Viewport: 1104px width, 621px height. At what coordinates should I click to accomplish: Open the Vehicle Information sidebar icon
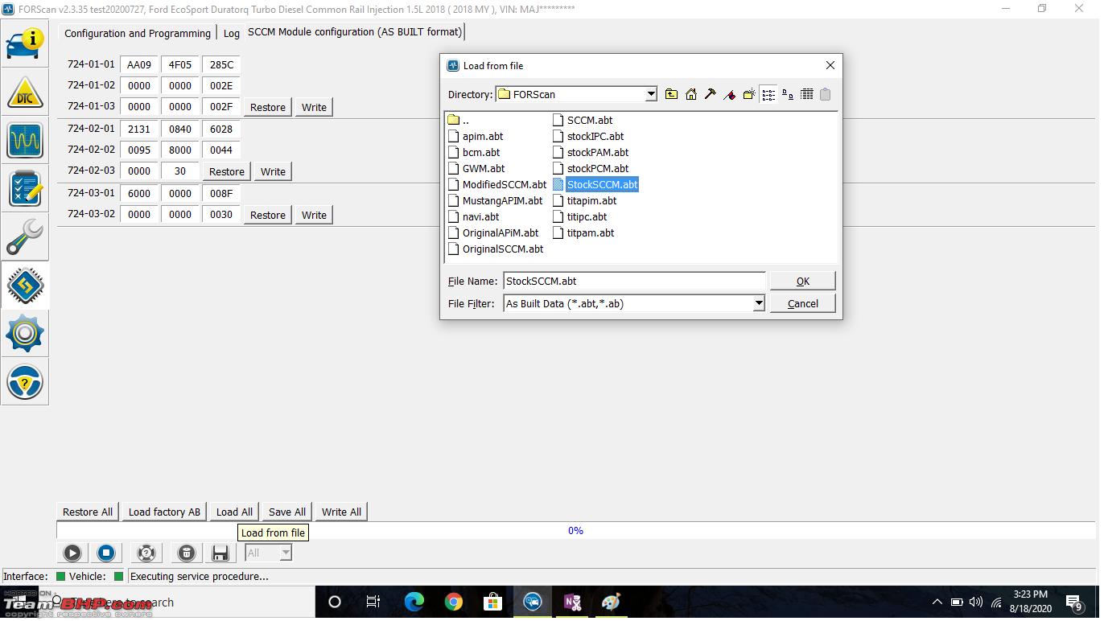25,44
